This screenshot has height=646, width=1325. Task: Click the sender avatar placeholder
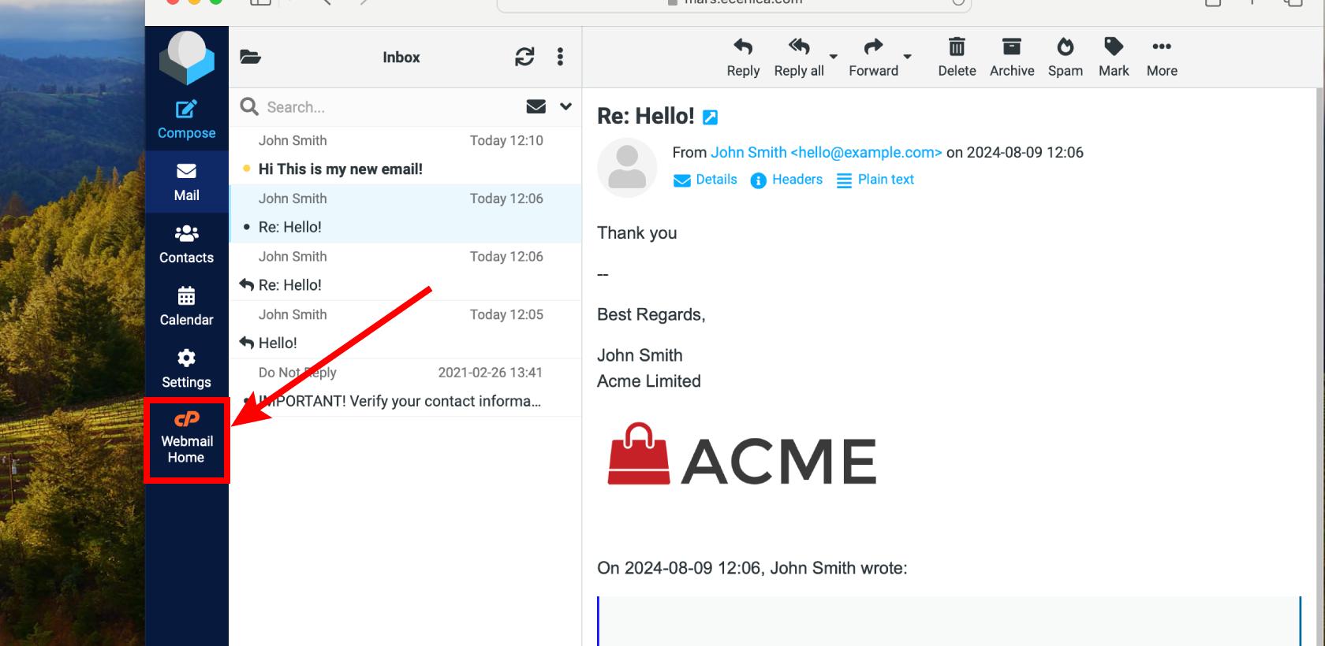click(x=627, y=167)
